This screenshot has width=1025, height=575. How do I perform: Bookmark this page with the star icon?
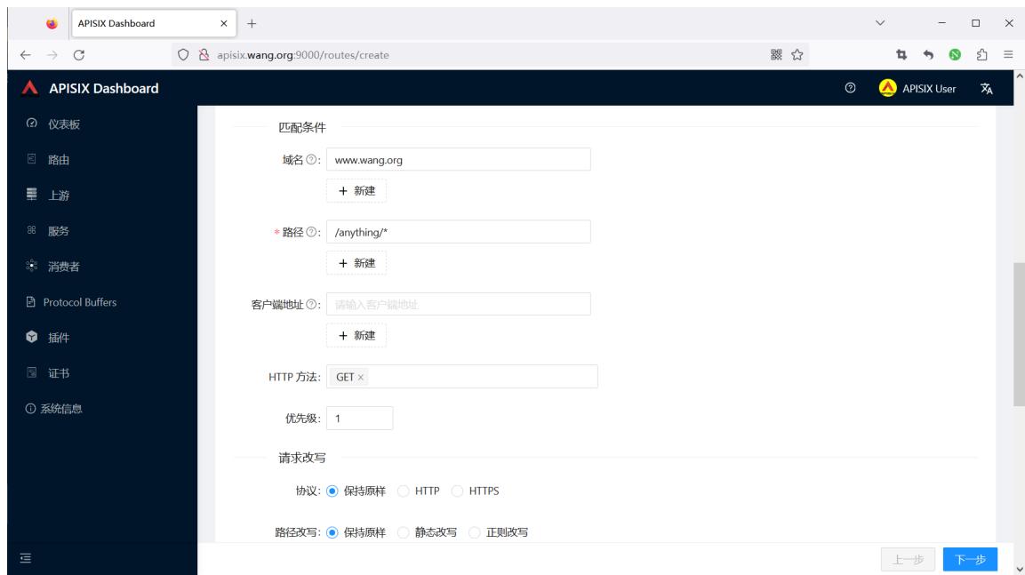pos(797,55)
